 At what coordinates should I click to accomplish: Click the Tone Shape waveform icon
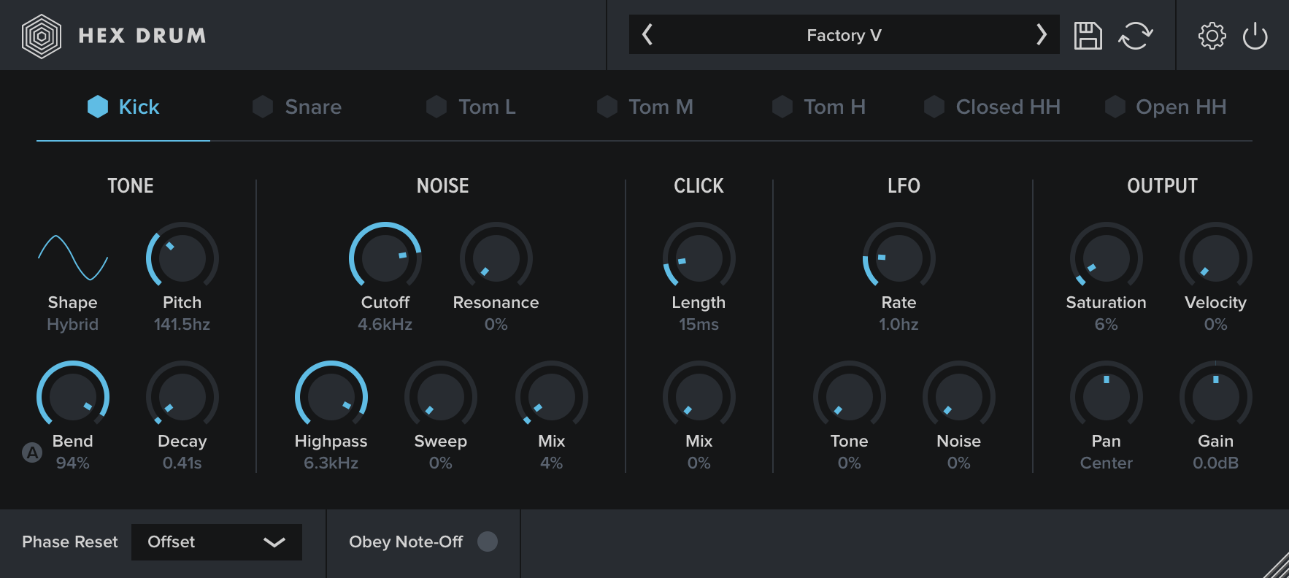pyautogui.click(x=73, y=258)
